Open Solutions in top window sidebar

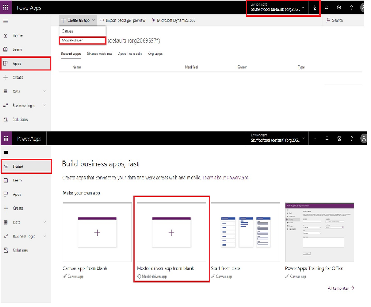click(25, 119)
